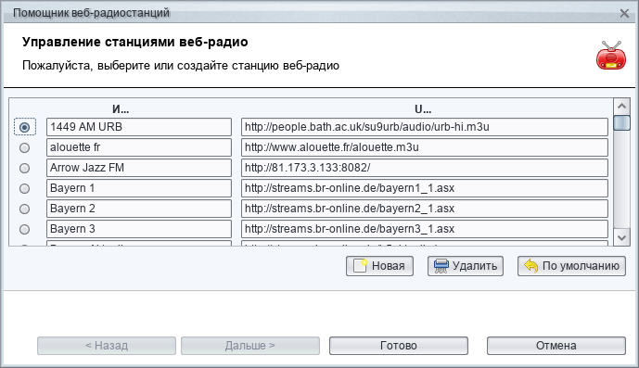Cancel the wizard with Отмена
Screen dimensions: 639x368
(556, 346)
